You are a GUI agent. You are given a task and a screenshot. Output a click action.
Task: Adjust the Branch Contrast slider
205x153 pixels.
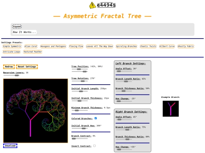(x=80, y=139)
